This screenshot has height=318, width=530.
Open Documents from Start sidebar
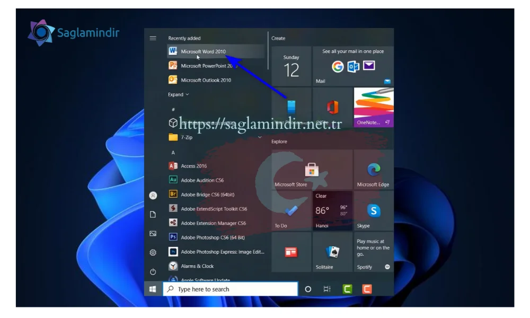pos(153,214)
